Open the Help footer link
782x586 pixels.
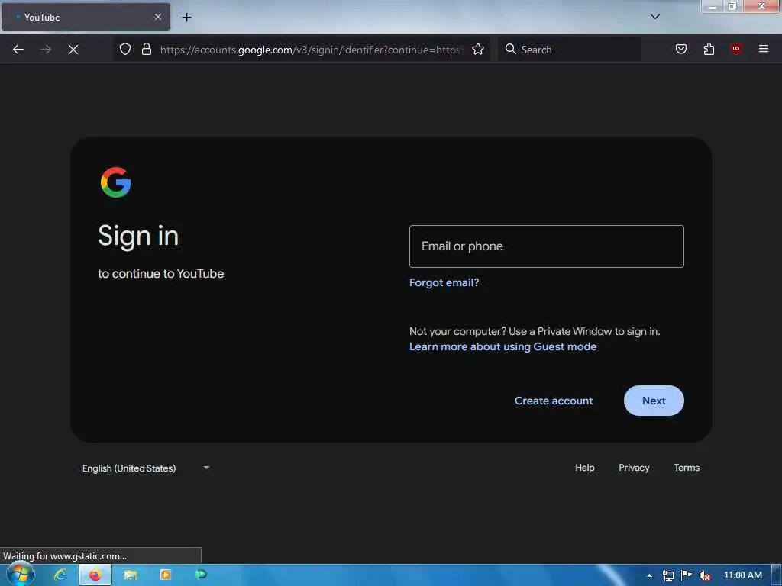[x=584, y=468]
